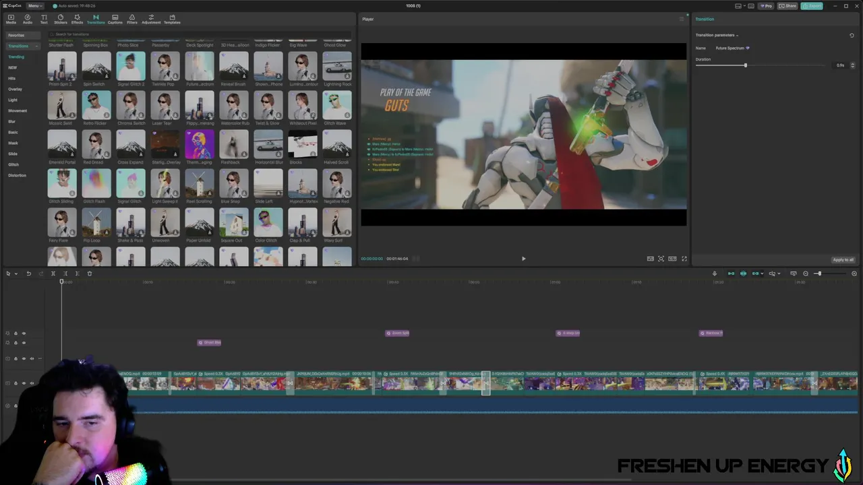
Task: Open the Audio panel
Action: pos(28,19)
